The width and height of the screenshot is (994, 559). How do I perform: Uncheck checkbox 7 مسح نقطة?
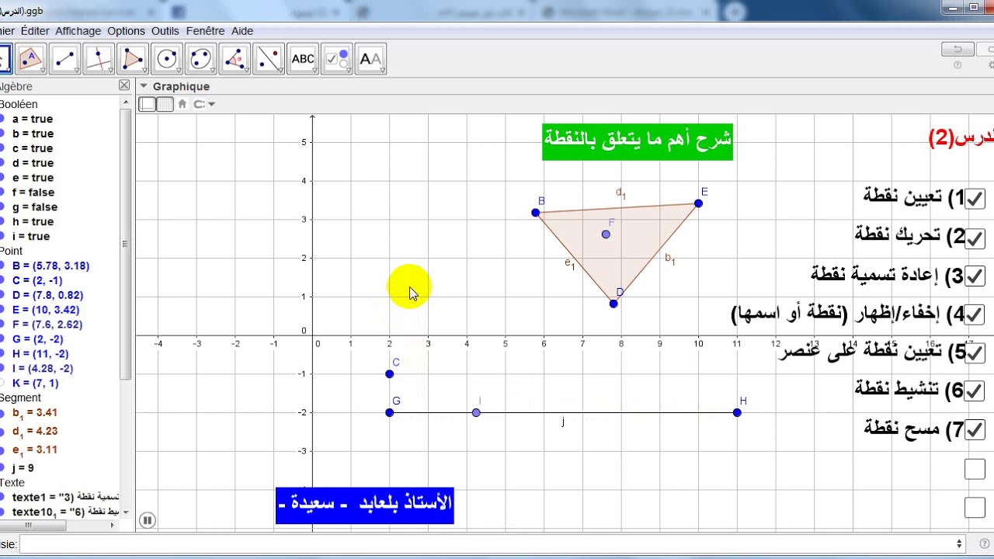[975, 430]
